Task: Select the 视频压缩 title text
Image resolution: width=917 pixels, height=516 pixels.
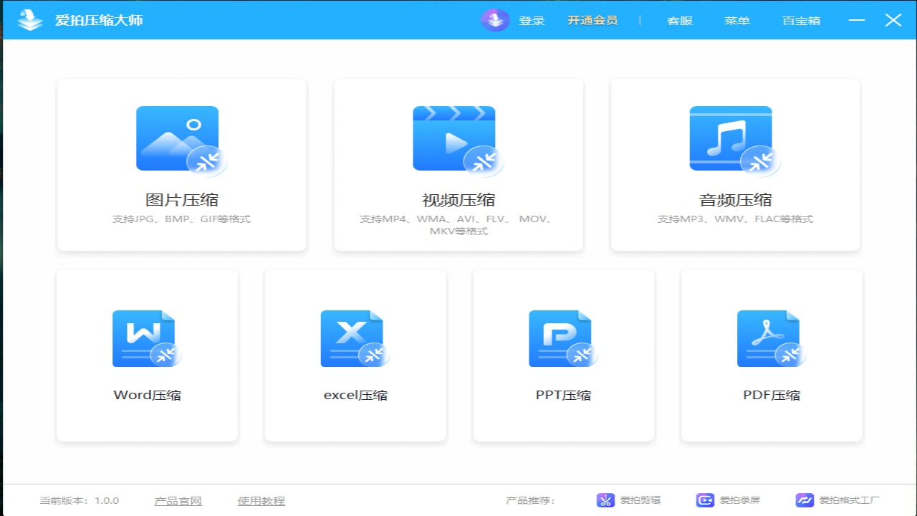Action: pyautogui.click(x=458, y=200)
